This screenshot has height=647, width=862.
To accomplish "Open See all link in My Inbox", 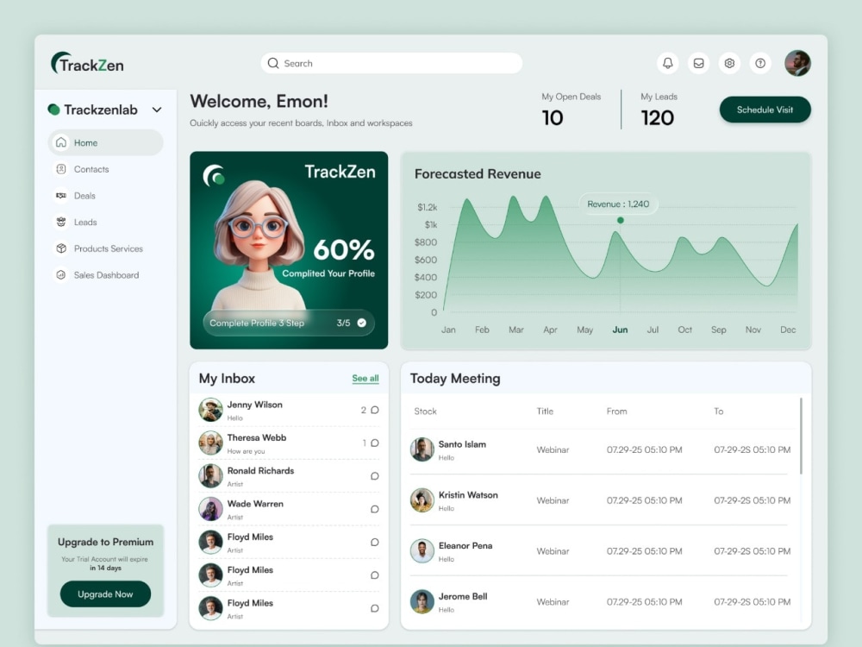I will pos(365,378).
